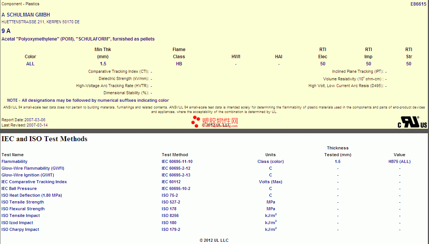Click the Units column header
The height and width of the screenshot is (244, 429).
point(271,155)
